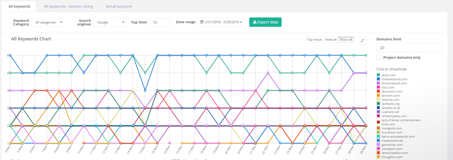Click the purple shoutmeloud data point at position 5 on 22 Mar
This screenshot has height=160, width=453.
point(268,73)
